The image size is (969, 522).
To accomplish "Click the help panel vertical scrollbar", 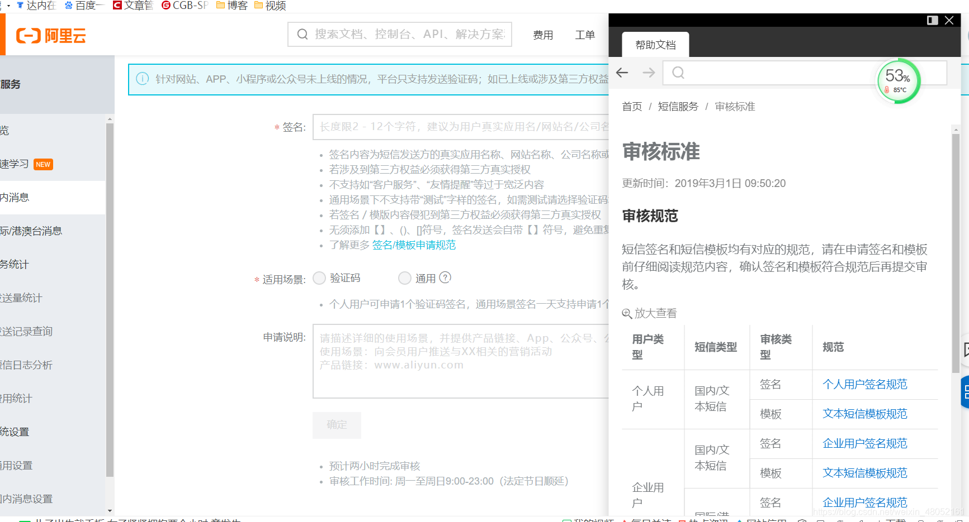I will point(956,253).
